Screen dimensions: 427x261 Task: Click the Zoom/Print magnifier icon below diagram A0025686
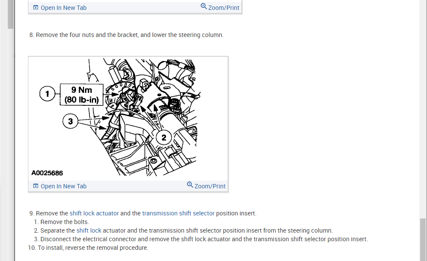(x=190, y=185)
